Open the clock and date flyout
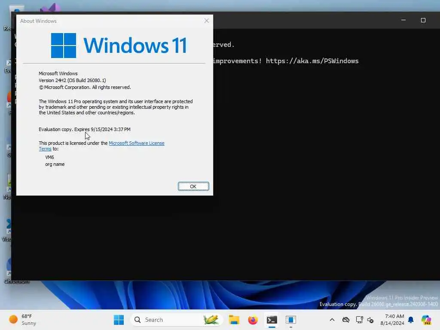The width and height of the screenshot is (440, 330). (392, 320)
